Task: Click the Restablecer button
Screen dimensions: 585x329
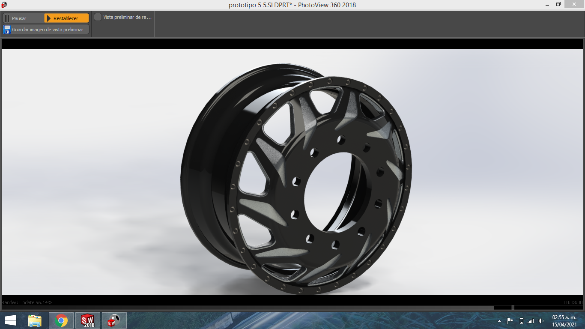Action: (67, 18)
